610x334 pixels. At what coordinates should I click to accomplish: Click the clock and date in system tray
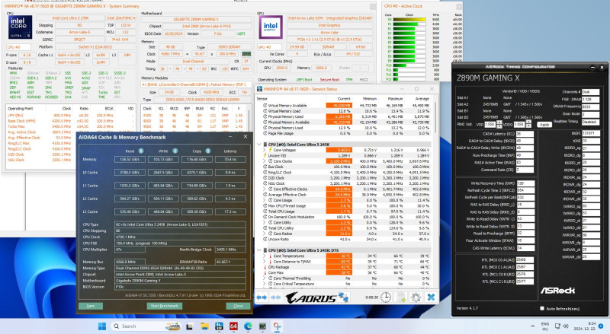(586, 326)
